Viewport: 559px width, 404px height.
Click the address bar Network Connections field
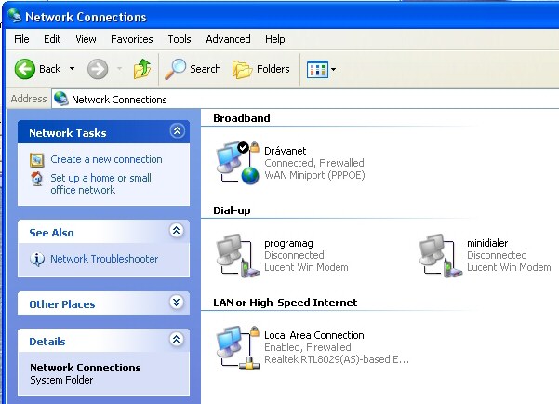(305, 100)
